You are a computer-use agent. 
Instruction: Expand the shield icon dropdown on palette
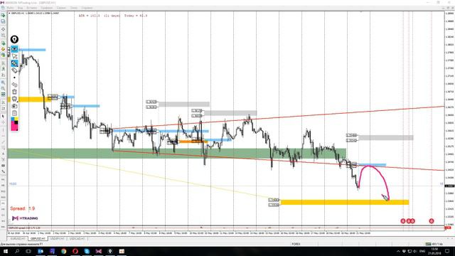point(14,99)
